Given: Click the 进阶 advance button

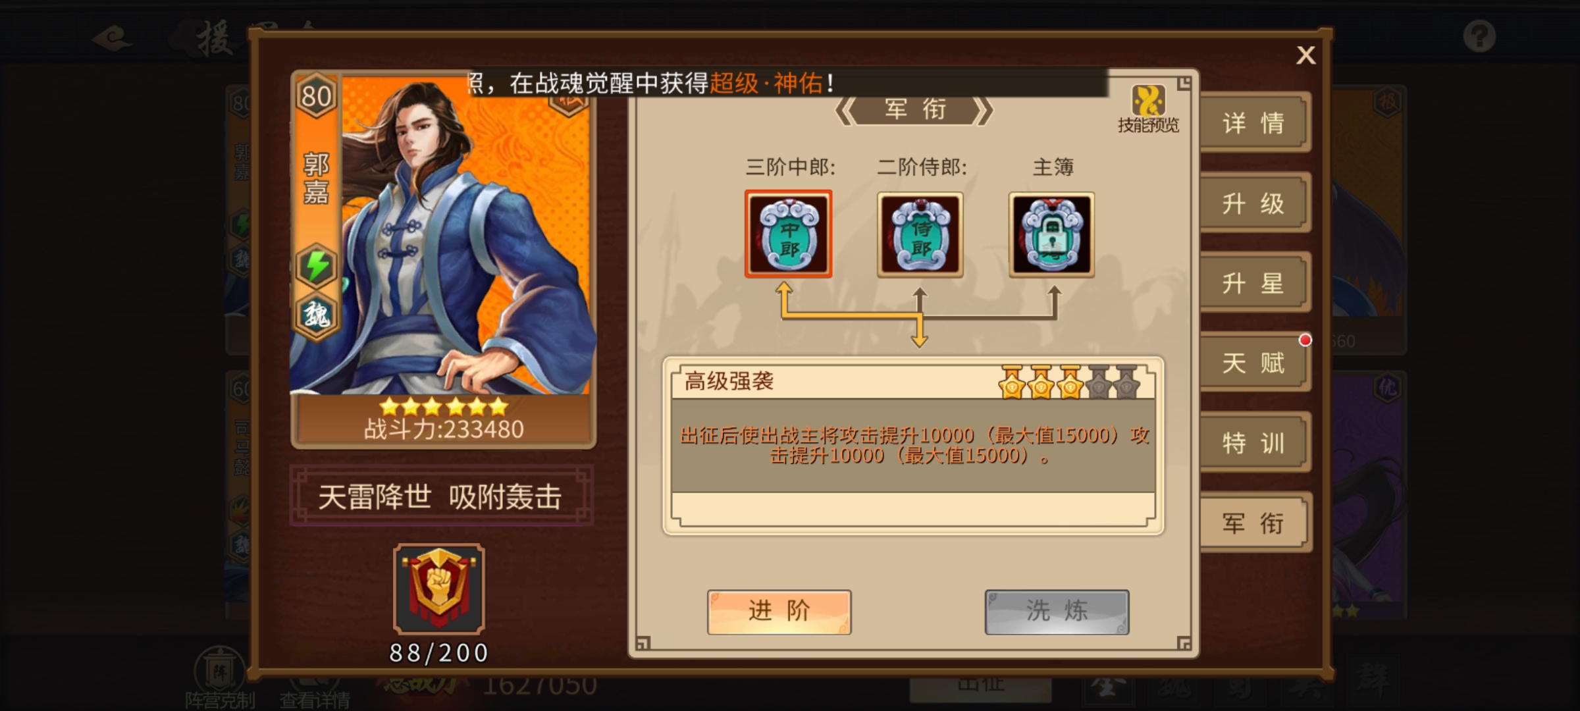Looking at the screenshot, I should pyautogui.click(x=779, y=612).
